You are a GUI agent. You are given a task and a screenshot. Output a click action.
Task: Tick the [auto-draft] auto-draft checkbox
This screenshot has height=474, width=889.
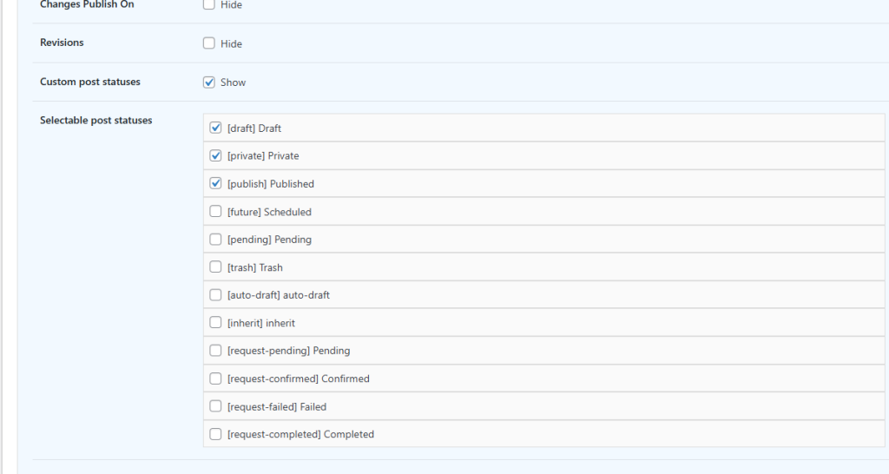tap(216, 294)
